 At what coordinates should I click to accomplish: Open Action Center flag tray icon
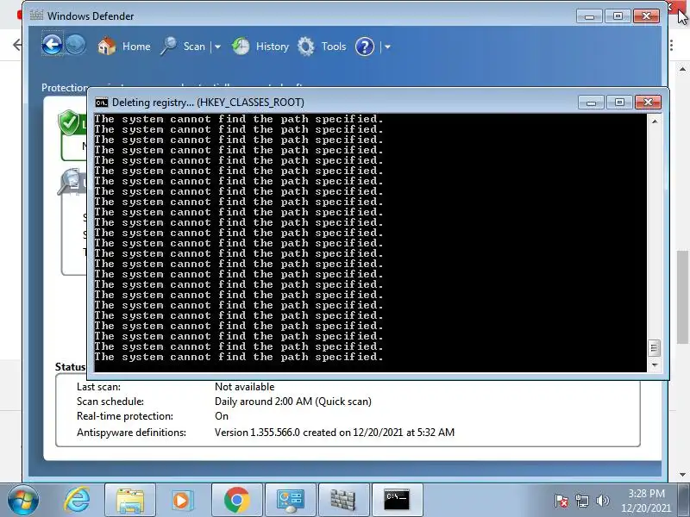coord(561,501)
